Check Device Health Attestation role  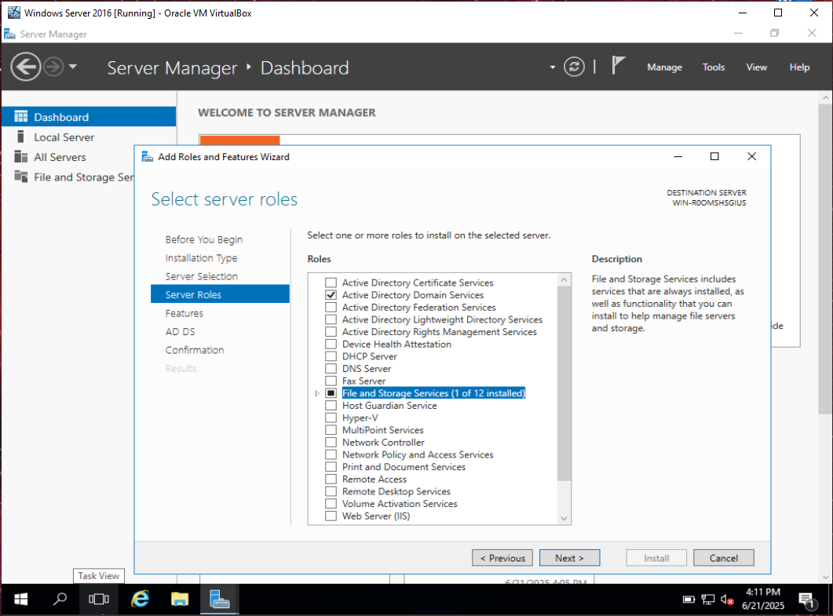pyautogui.click(x=331, y=344)
